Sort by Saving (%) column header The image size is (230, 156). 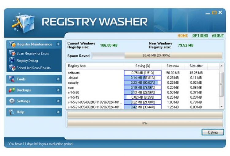tap(143, 66)
